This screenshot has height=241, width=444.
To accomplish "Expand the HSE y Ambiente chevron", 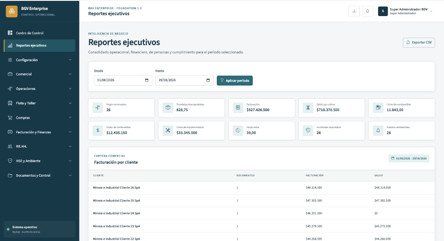I will click(x=70, y=161).
